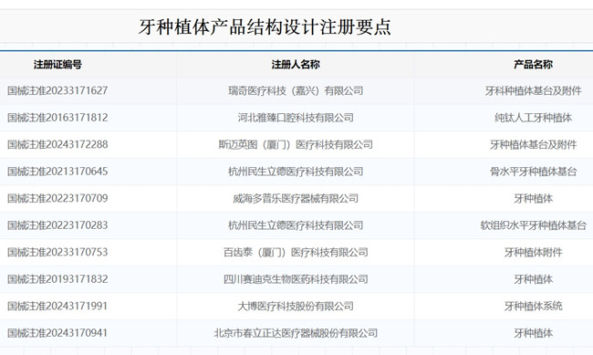Open registration 国械注准20163171812
593x355 pixels.
[57, 118]
